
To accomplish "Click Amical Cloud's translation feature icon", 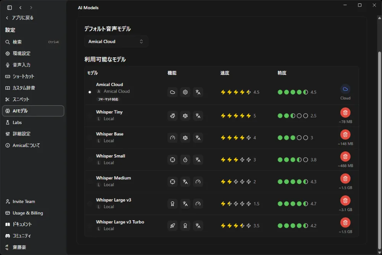I will click(198, 92).
